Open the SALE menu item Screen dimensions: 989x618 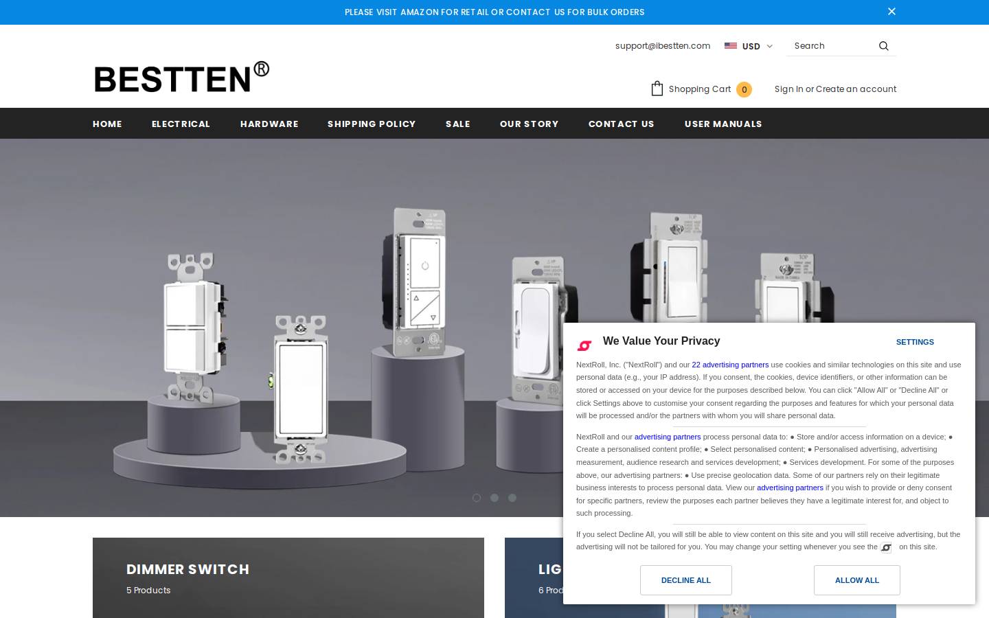pos(458,124)
